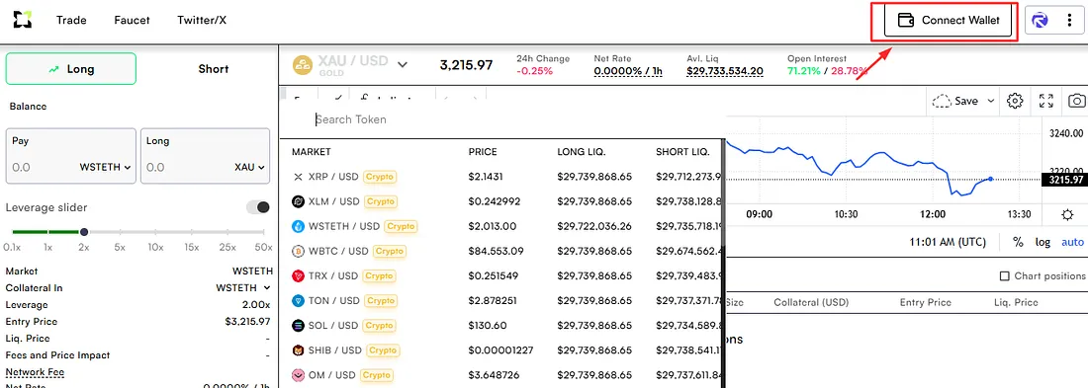The width and height of the screenshot is (1088, 388).
Task: Toggle the Leverage slider switch
Action: [x=259, y=207]
